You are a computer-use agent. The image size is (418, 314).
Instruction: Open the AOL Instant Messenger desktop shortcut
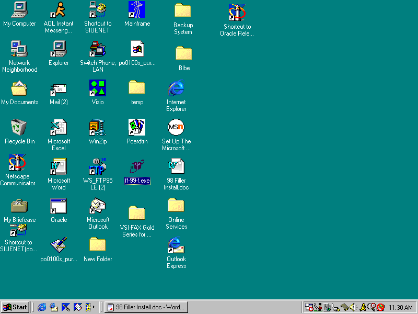click(x=59, y=10)
